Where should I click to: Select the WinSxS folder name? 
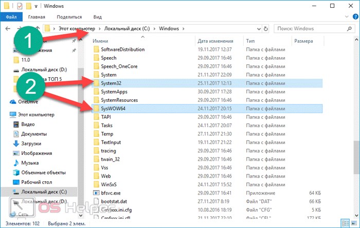[x=109, y=185]
